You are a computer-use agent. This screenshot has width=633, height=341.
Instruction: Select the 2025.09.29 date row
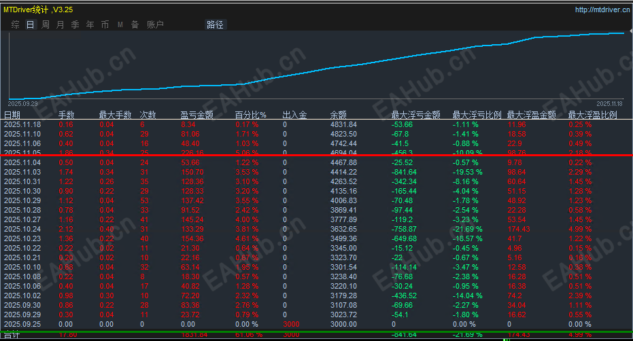click(x=317, y=315)
